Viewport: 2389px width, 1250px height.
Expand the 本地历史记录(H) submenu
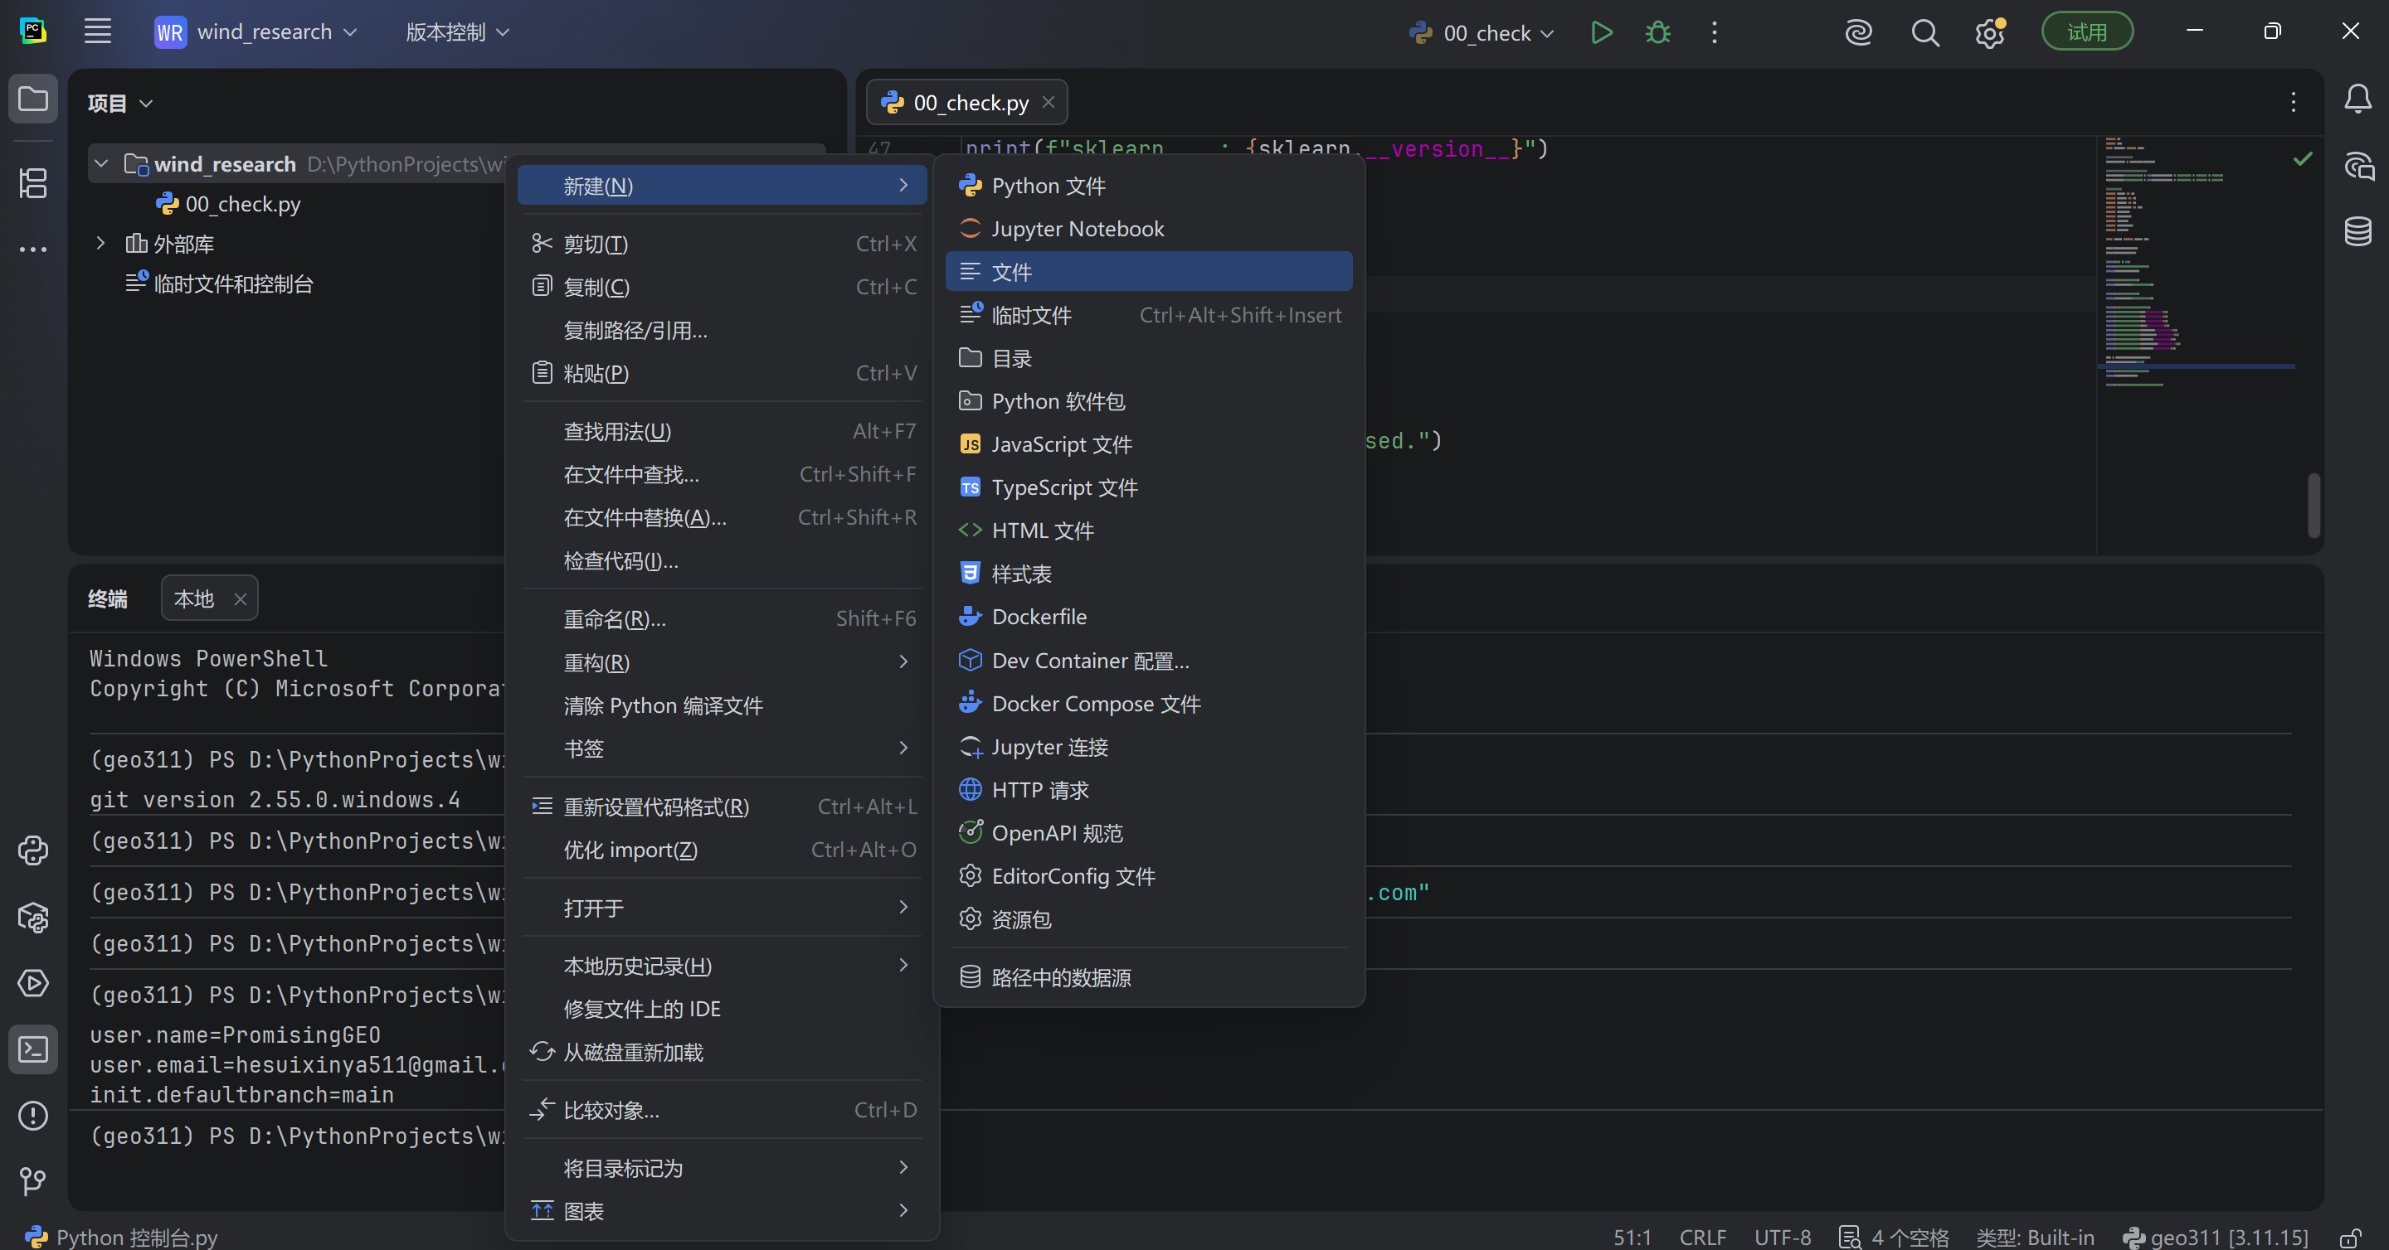(x=723, y=966)
